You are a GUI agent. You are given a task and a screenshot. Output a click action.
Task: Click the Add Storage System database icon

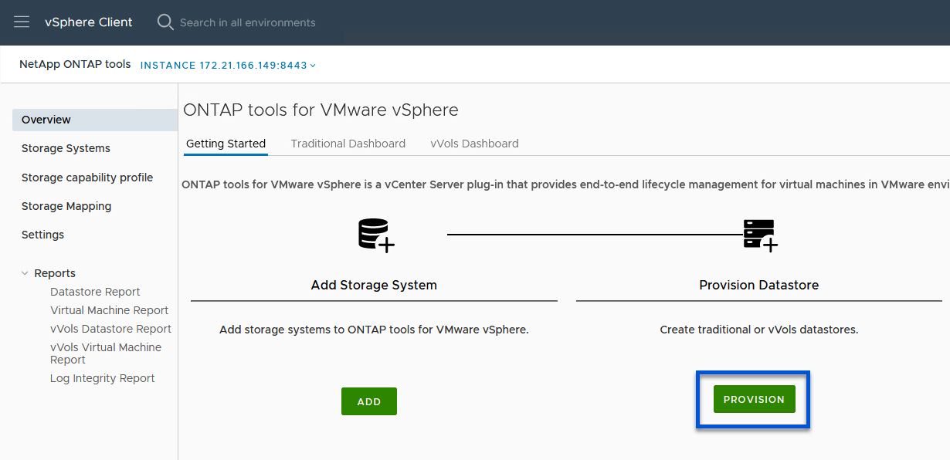376,235
